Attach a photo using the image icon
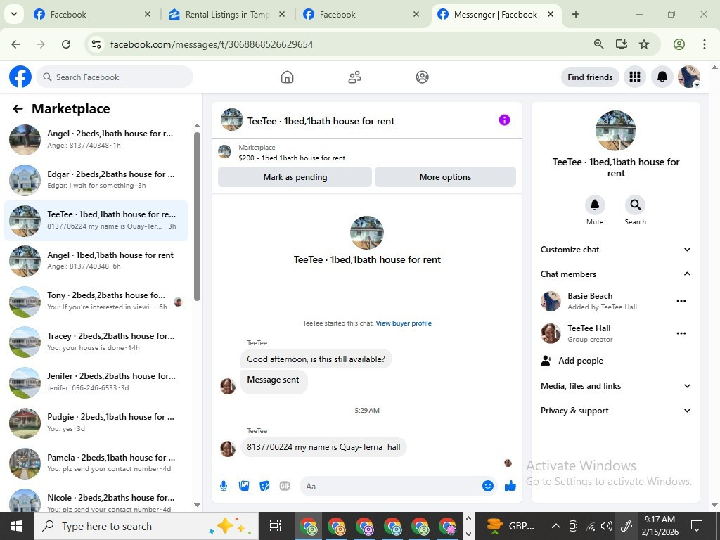Screen dimensions: 720x540 point(244,486)
